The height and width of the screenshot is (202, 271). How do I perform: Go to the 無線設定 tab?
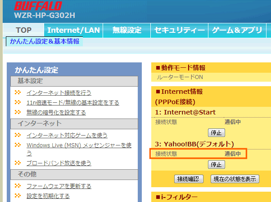pyautogui.click(x=126, y=30)
